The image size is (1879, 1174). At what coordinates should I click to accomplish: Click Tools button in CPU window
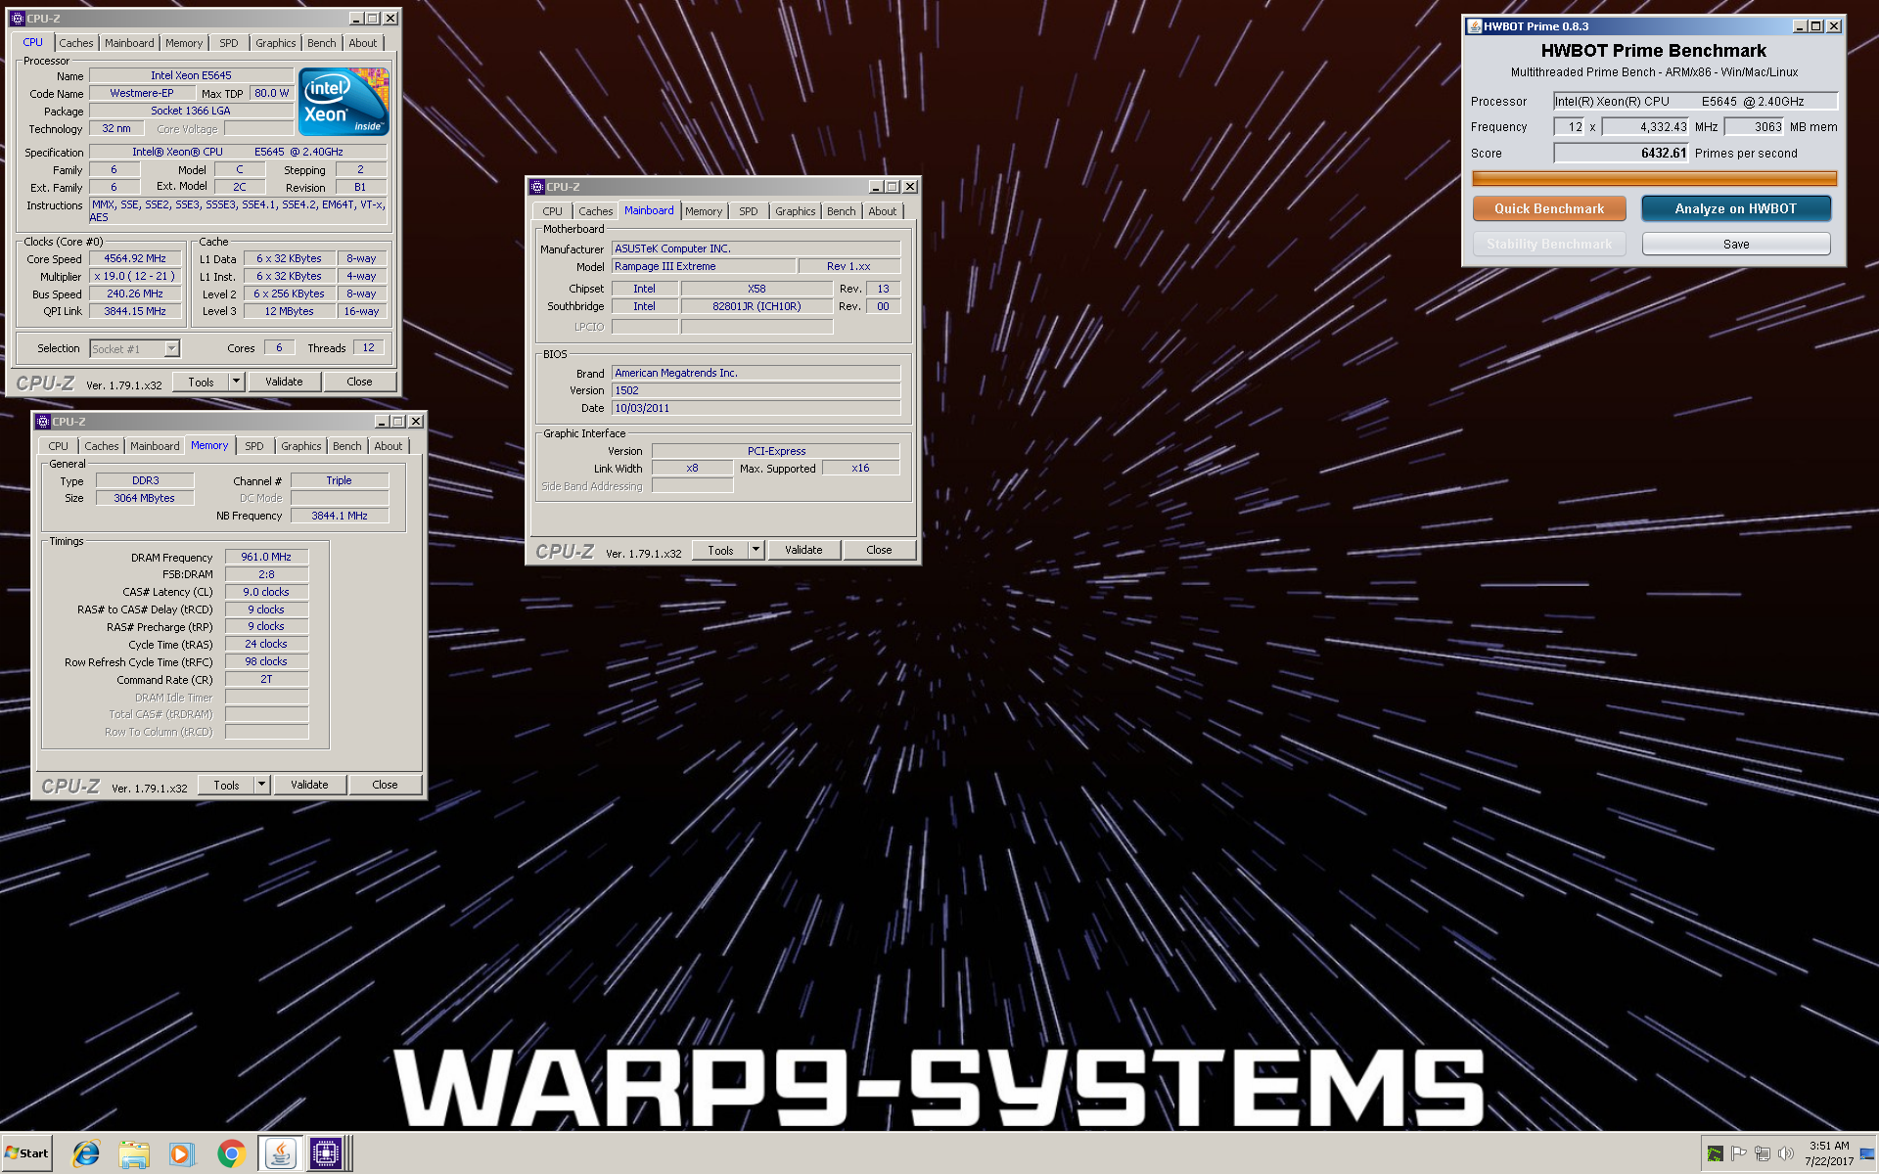[201, 383]
